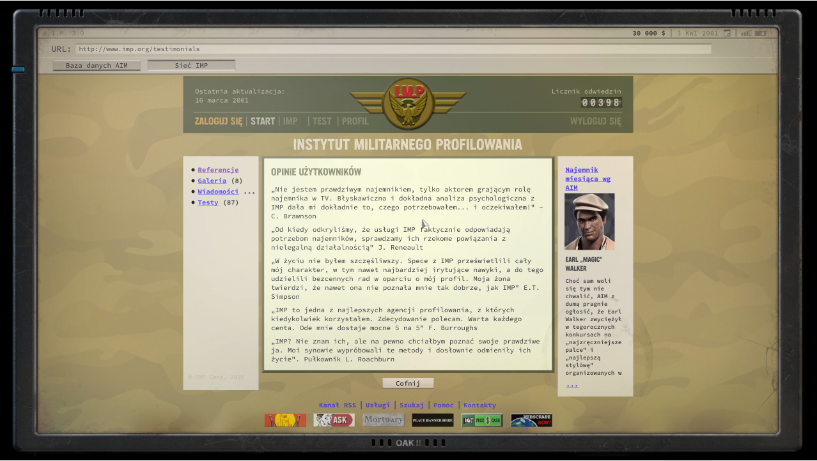Click ZALOGUJ SIĘ to log in
Image resolution: width=817 pixels, height=461 pixels.
(x=219, y=121)
